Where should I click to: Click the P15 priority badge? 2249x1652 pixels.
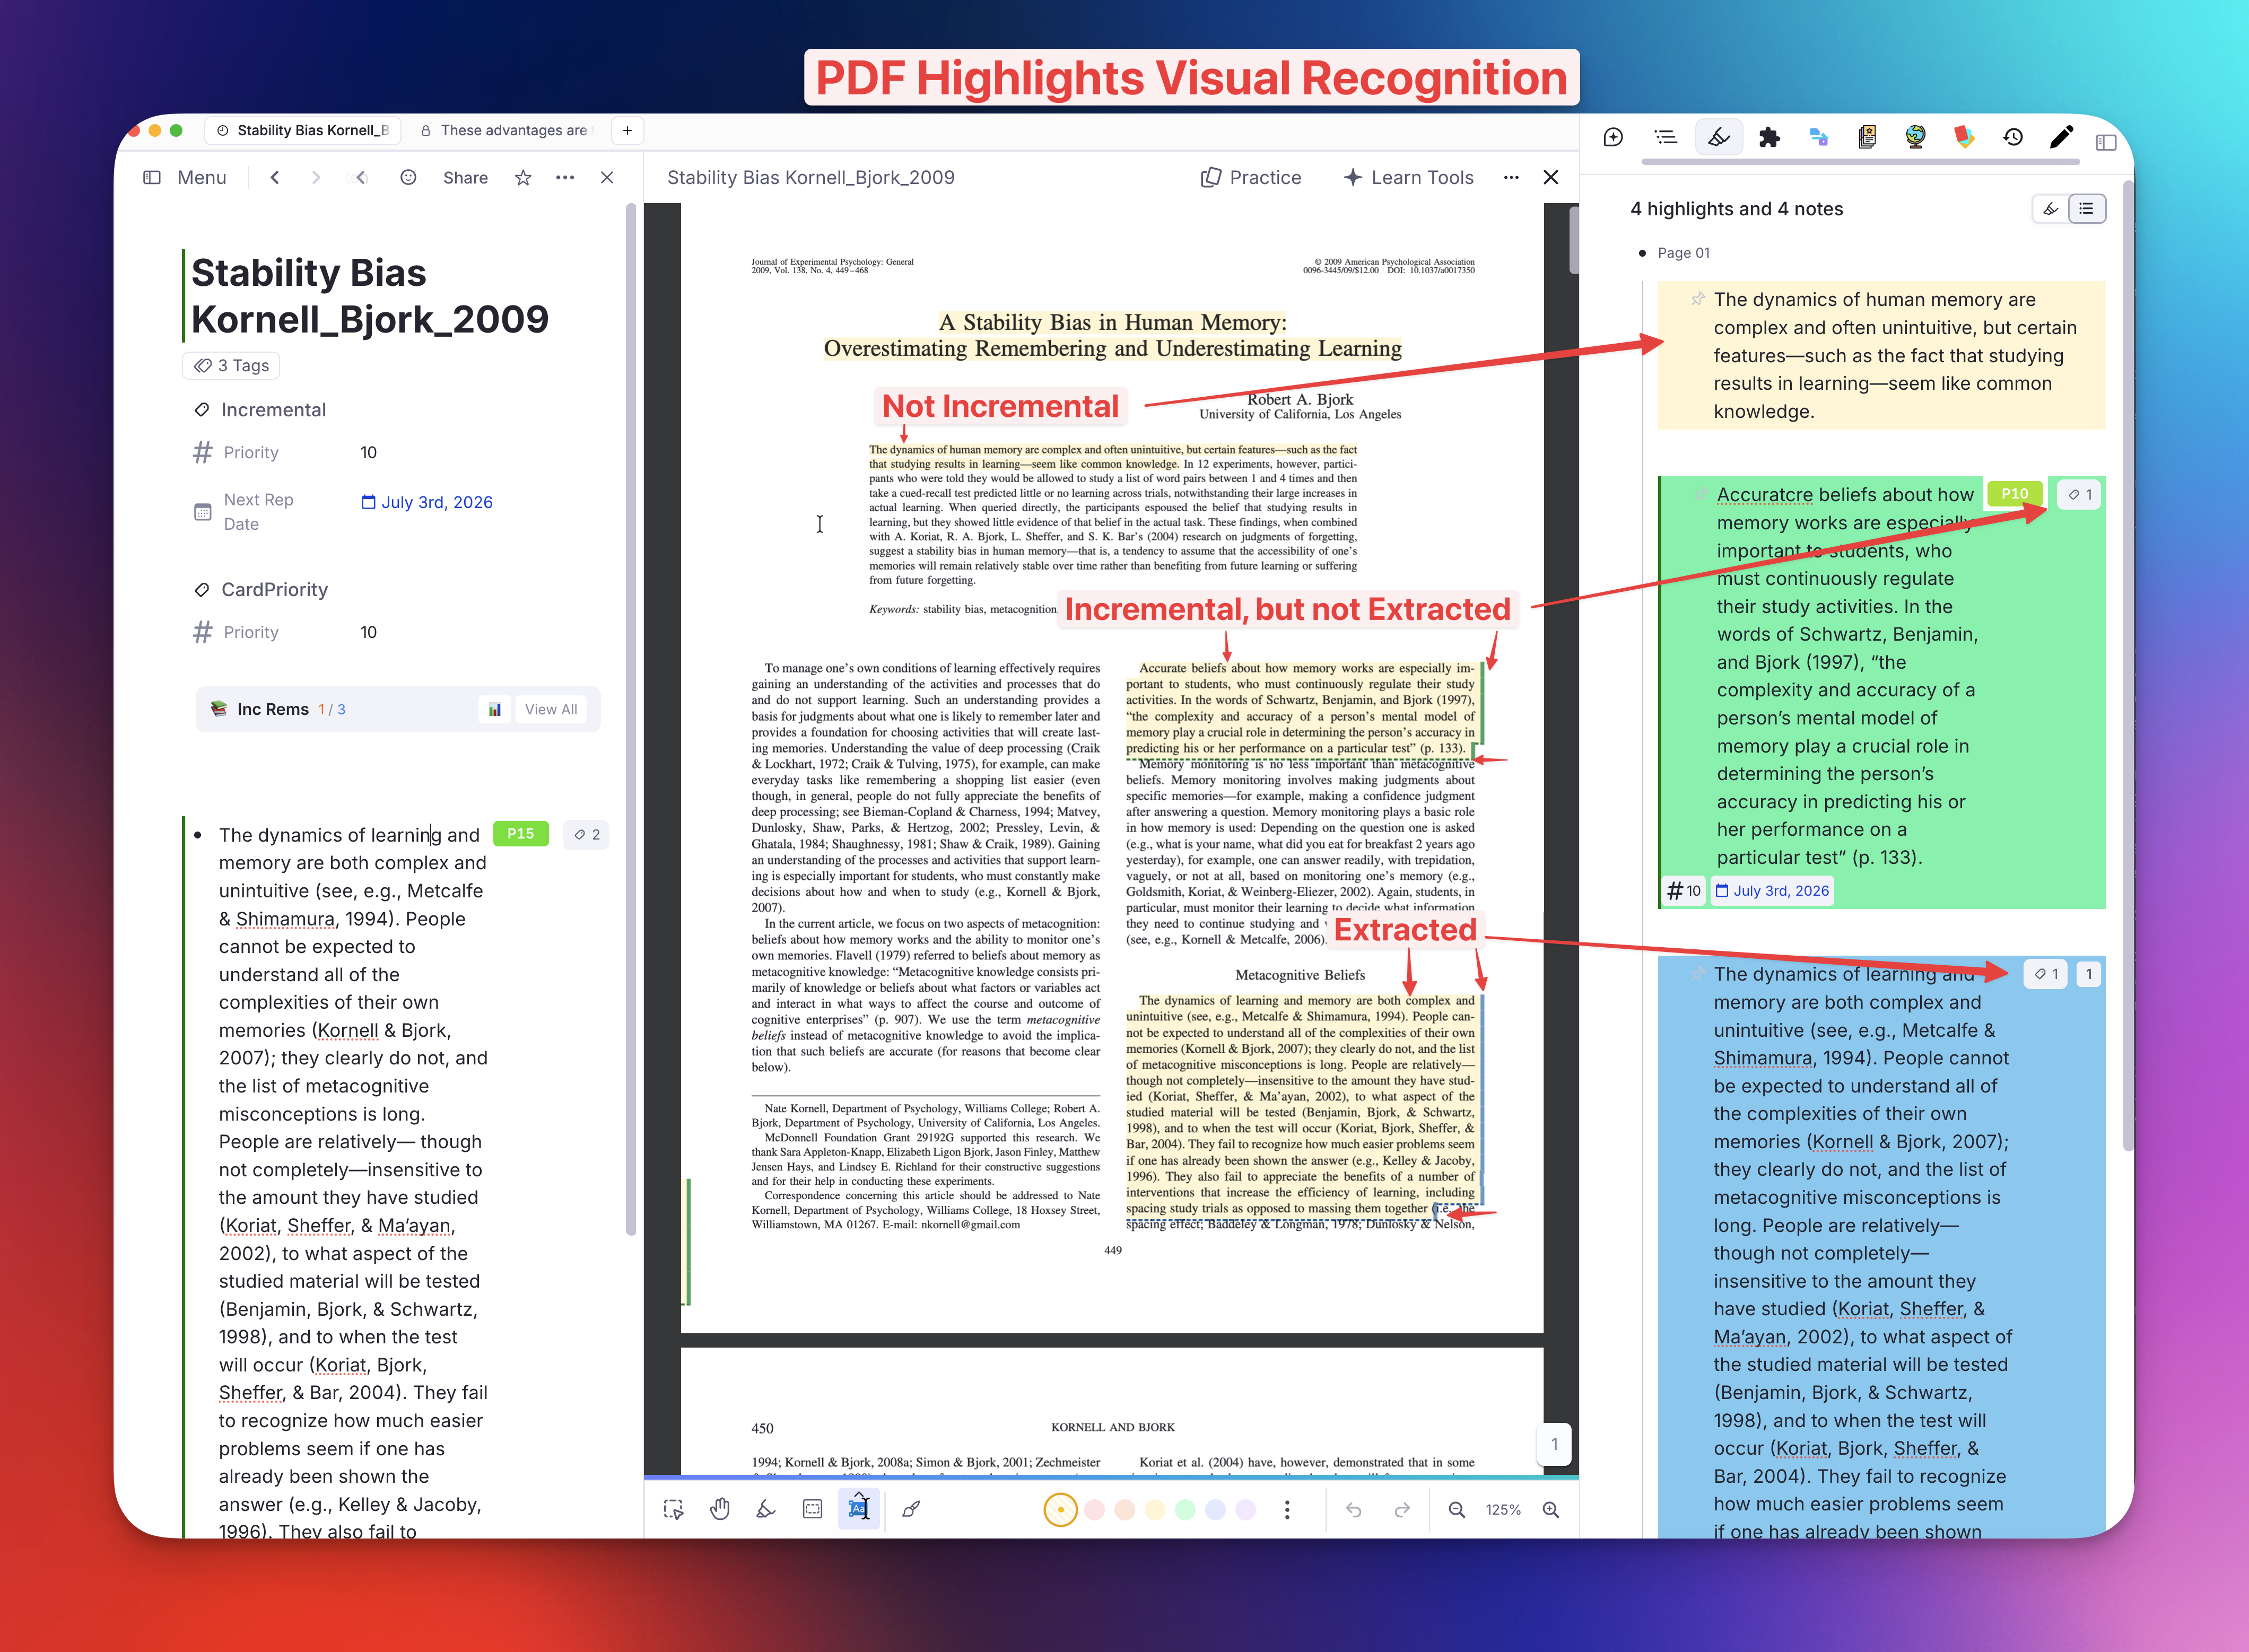click(521, 833)
